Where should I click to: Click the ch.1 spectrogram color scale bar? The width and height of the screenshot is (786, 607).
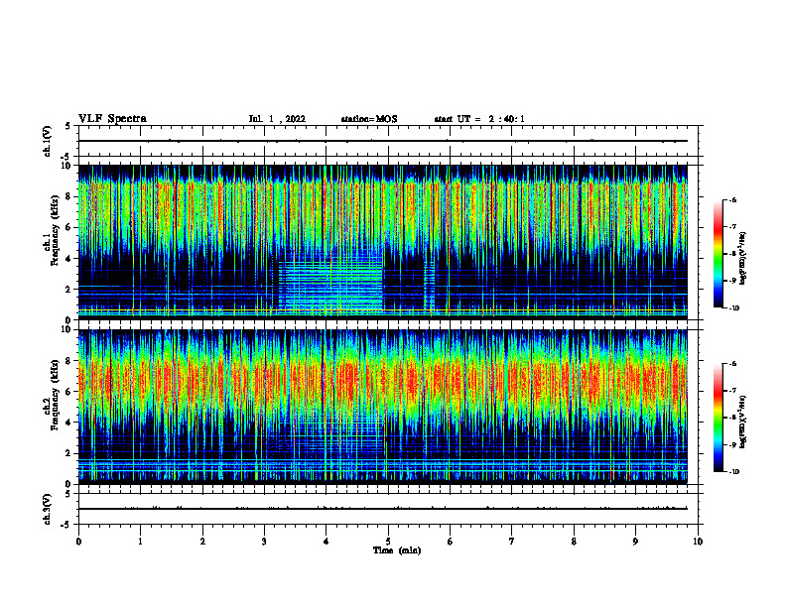(719, 254)
